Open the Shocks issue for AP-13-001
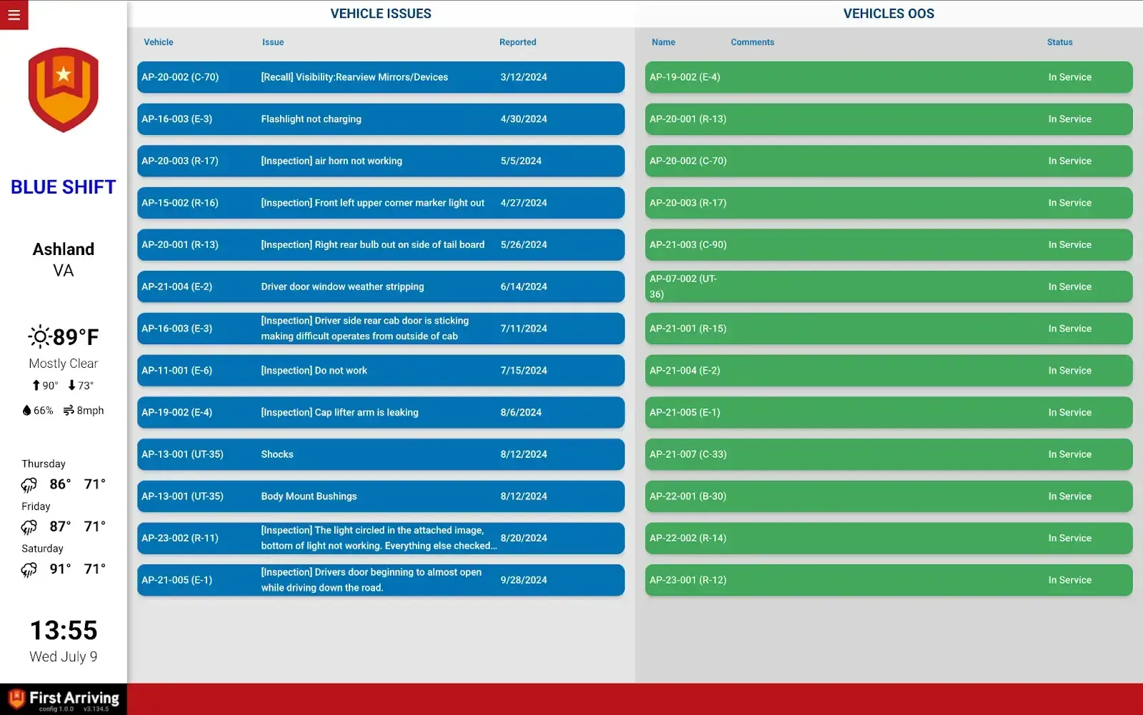 point(381,454)
